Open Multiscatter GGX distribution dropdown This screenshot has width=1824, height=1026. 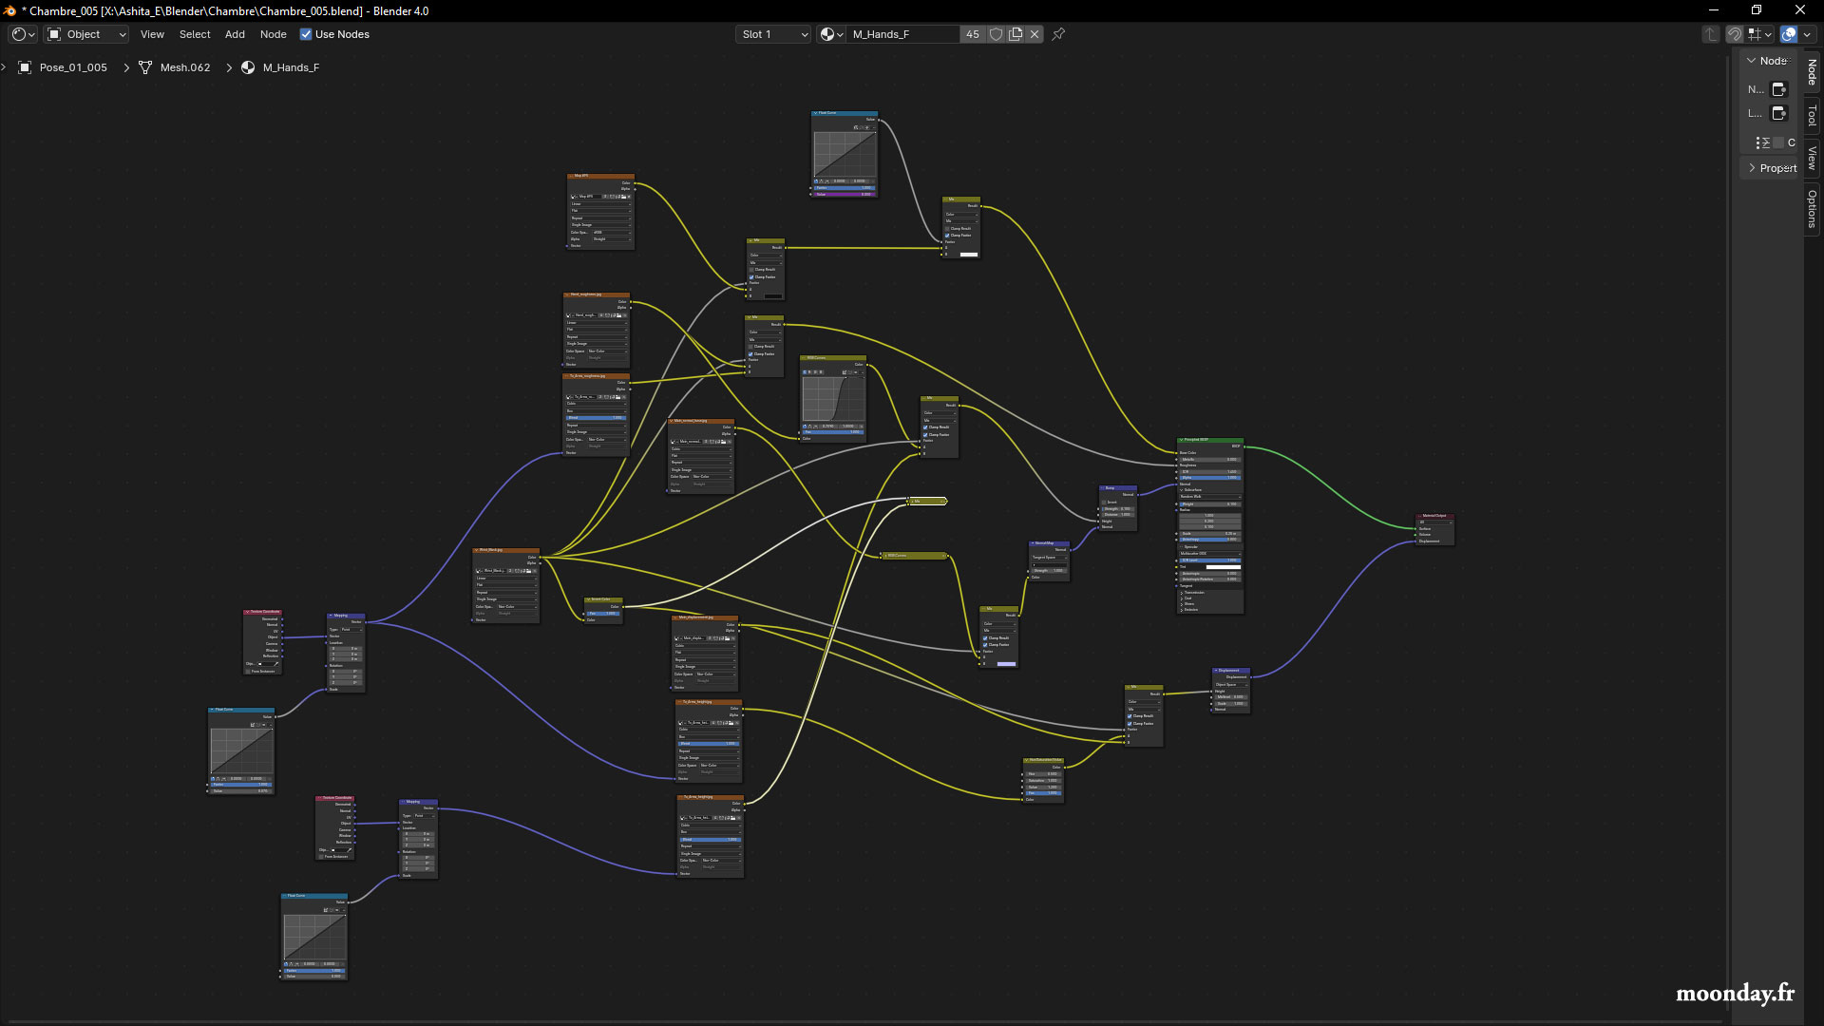[x=1209, y=553]
